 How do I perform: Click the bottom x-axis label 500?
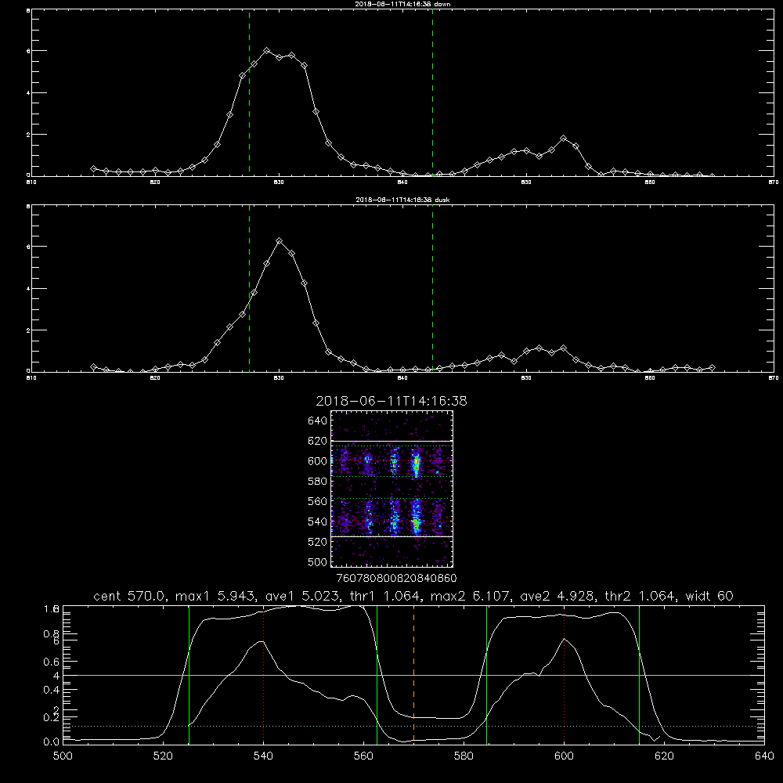point(63,756)
